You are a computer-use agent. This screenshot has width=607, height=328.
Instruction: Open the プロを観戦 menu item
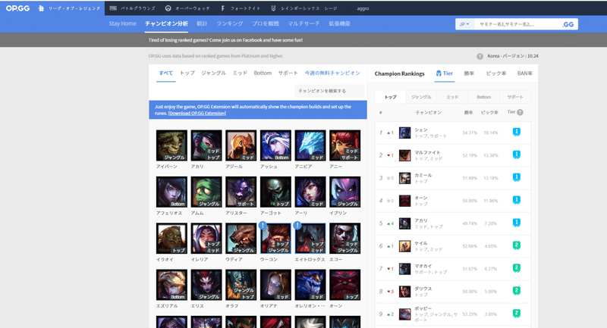265,23
